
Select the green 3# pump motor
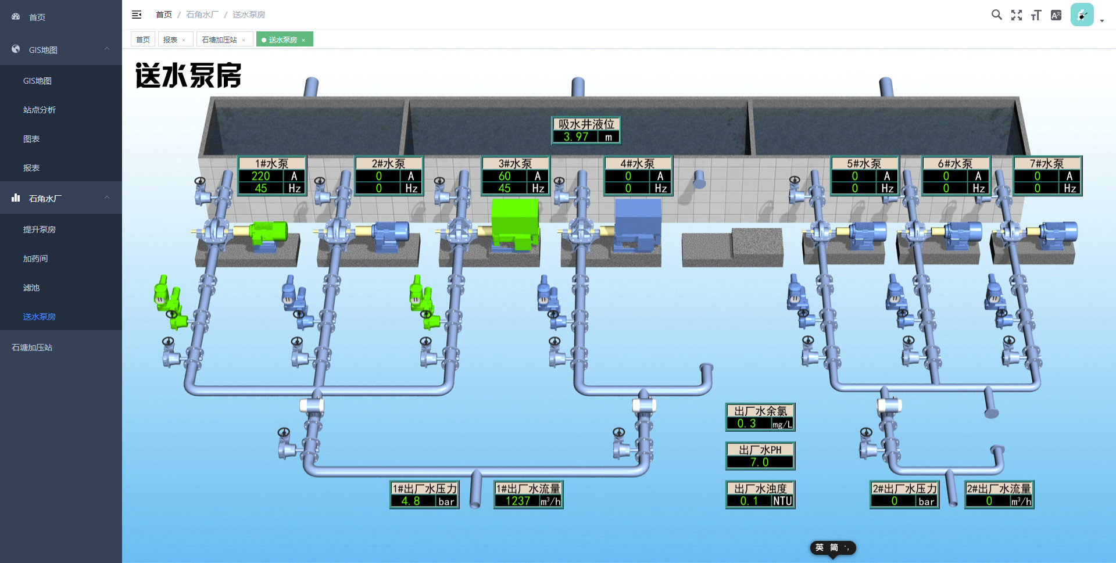pyautogui.click(x=514, y=224)
